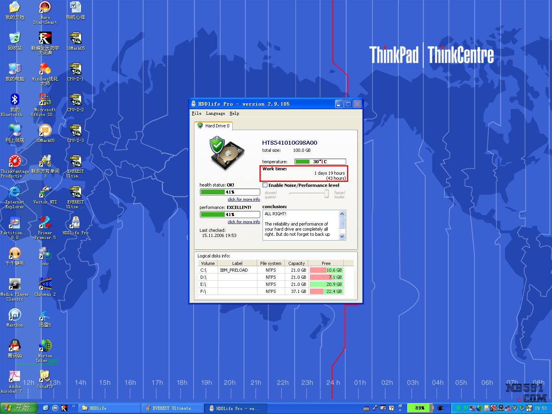Launch the Maxthon browser icon

(15, 315)
